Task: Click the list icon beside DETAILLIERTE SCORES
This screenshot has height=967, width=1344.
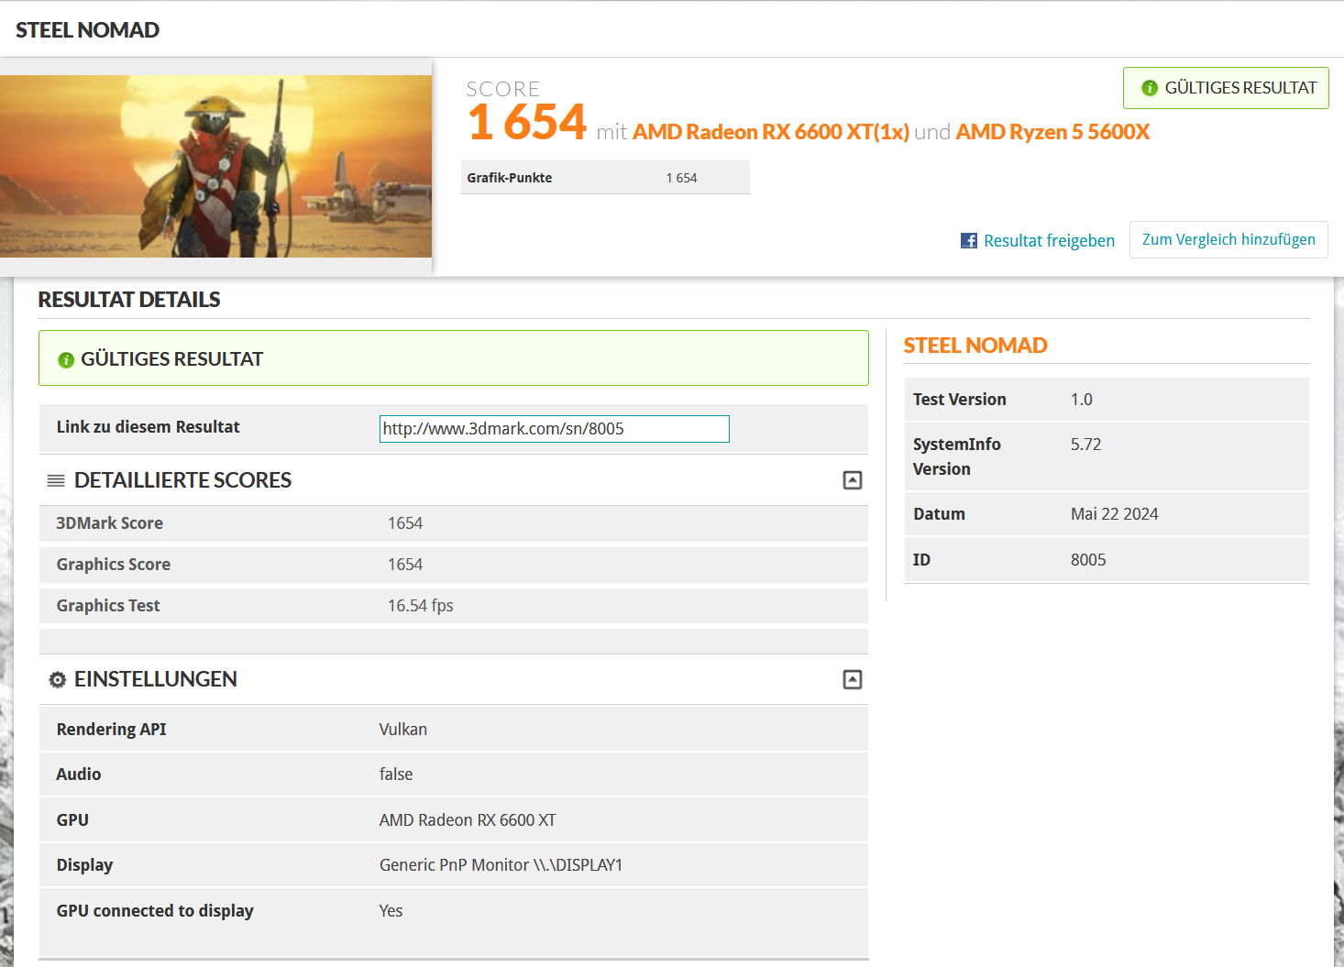Action: (56, 480)
